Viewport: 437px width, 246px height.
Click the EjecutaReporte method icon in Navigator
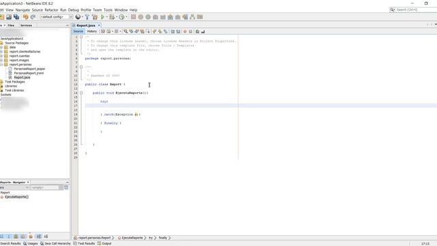2,197
